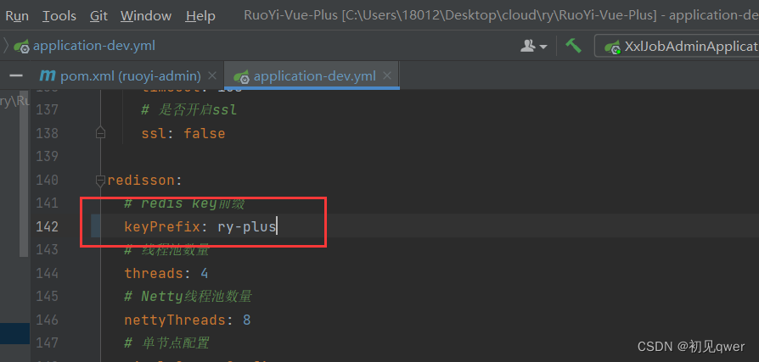Click the '# 是否开启ssl' comment
The height and width of the screenshot is (362, 759).
point(189,110)
